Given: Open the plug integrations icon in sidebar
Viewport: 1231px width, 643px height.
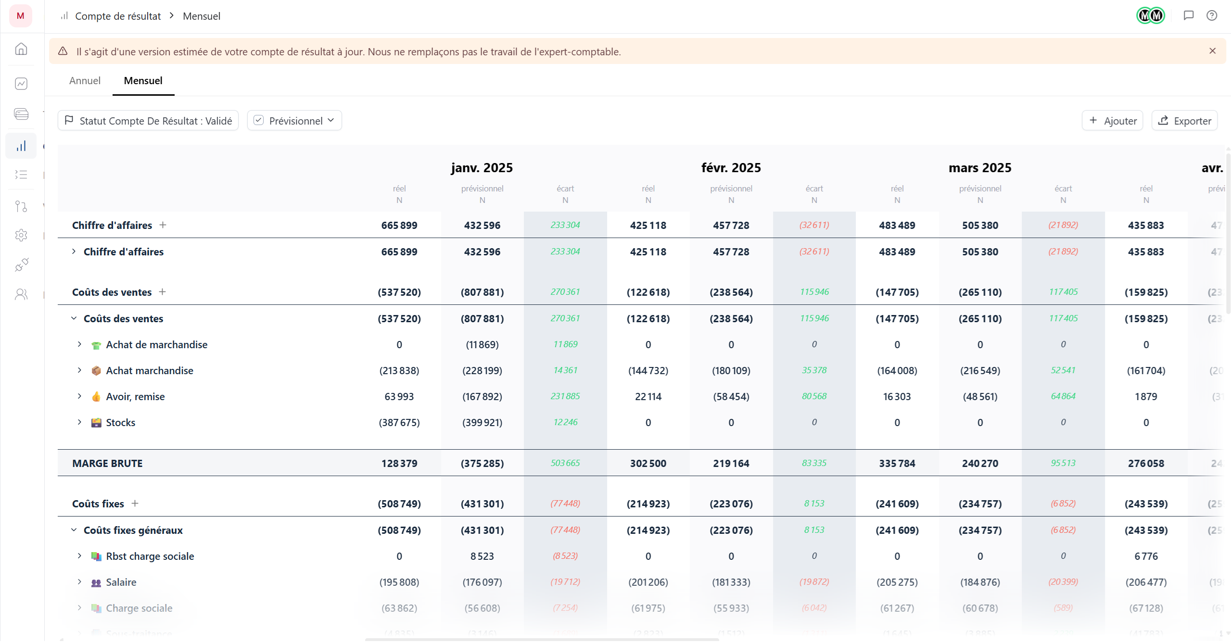Looking at the screenshot, I should (21, 265).
